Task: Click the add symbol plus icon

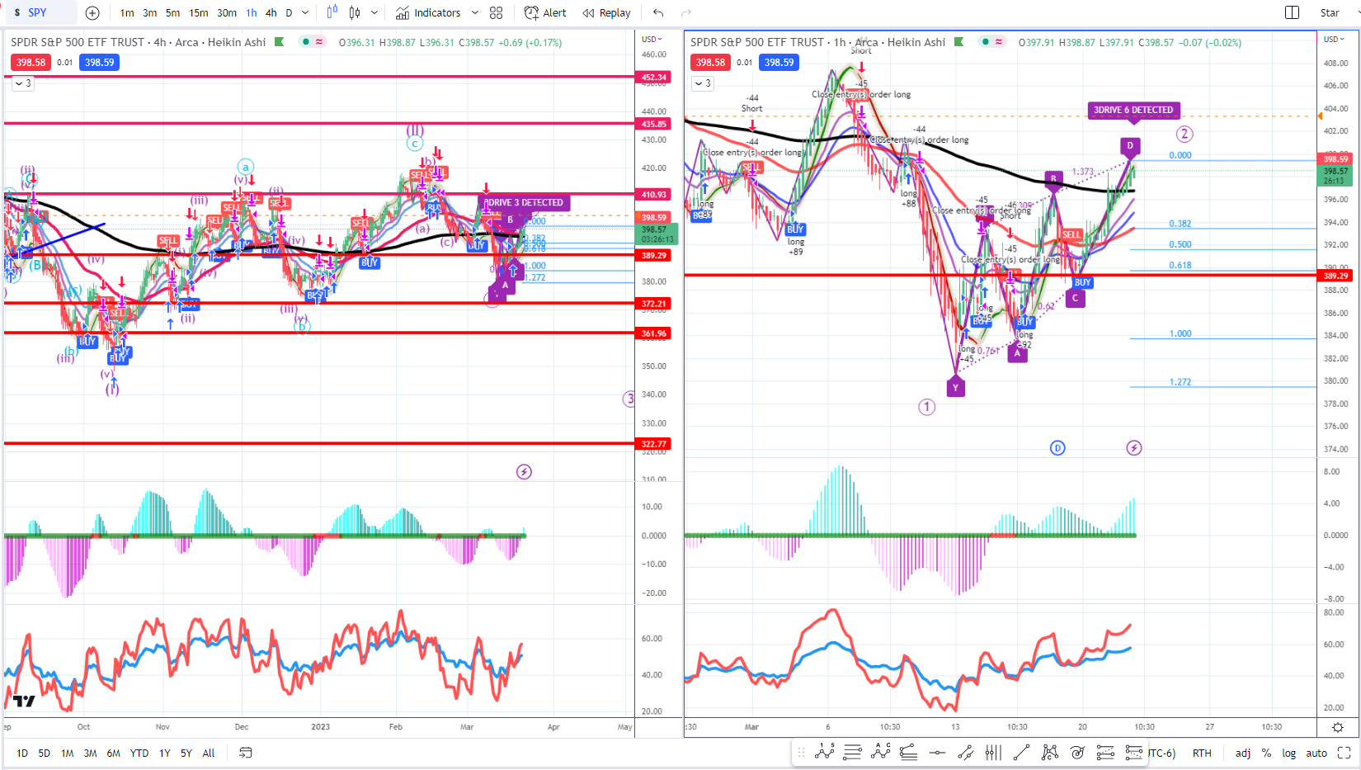Action: (92, 12)
